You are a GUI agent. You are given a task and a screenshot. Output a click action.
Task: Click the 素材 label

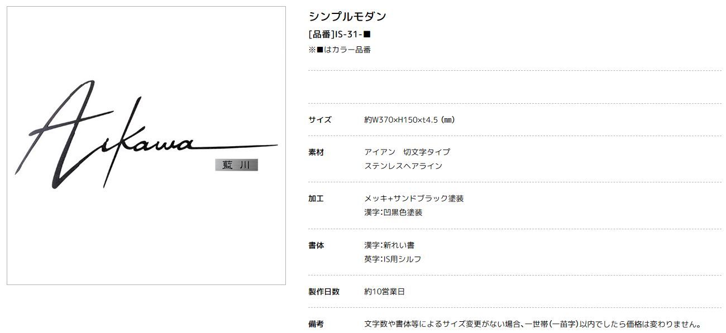click(x=316, y=152)
